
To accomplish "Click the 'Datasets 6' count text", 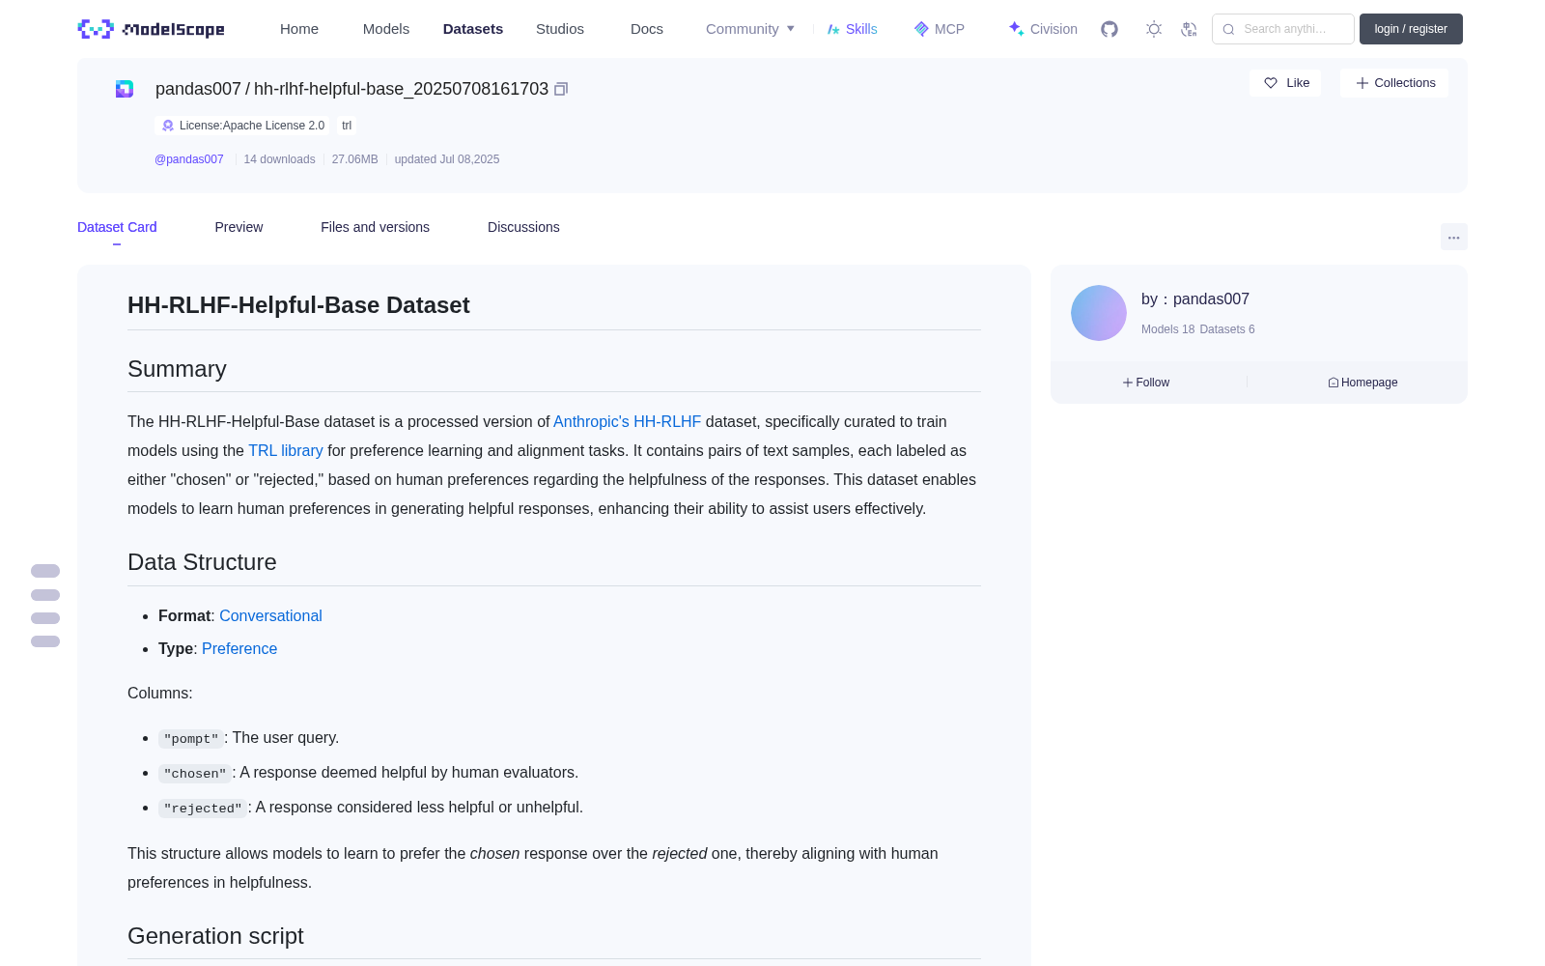I will tap(1227, 329).
